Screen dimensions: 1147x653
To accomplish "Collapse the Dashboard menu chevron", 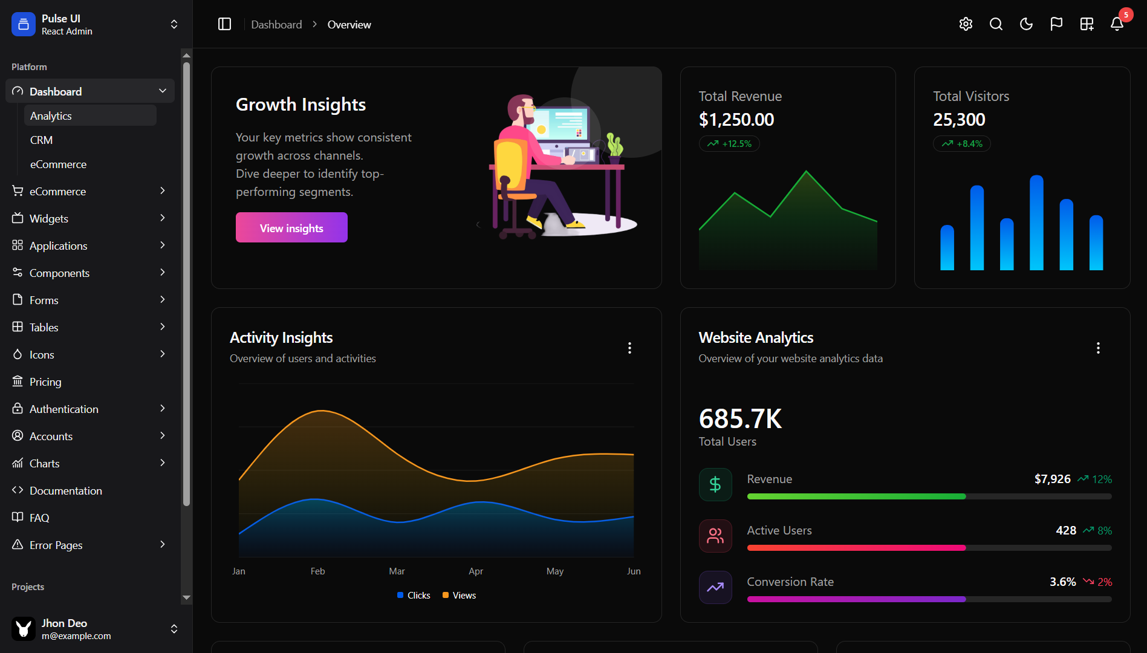I will (163, 91).
